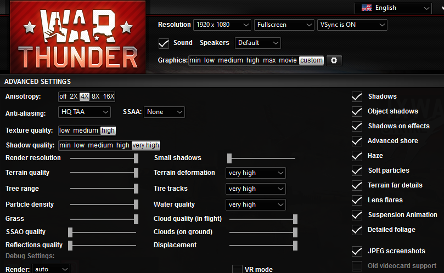
Task: Uncheck Shadows on effects
Action: [357, 126]
